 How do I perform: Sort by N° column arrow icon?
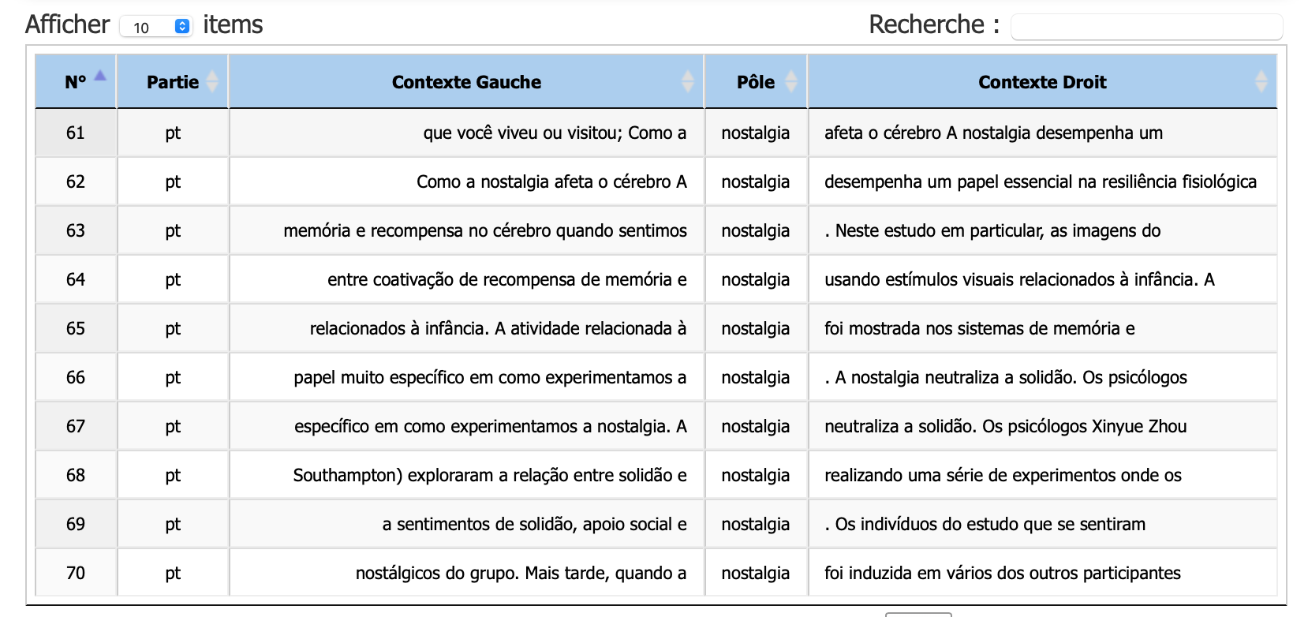(x=100, y=77)
